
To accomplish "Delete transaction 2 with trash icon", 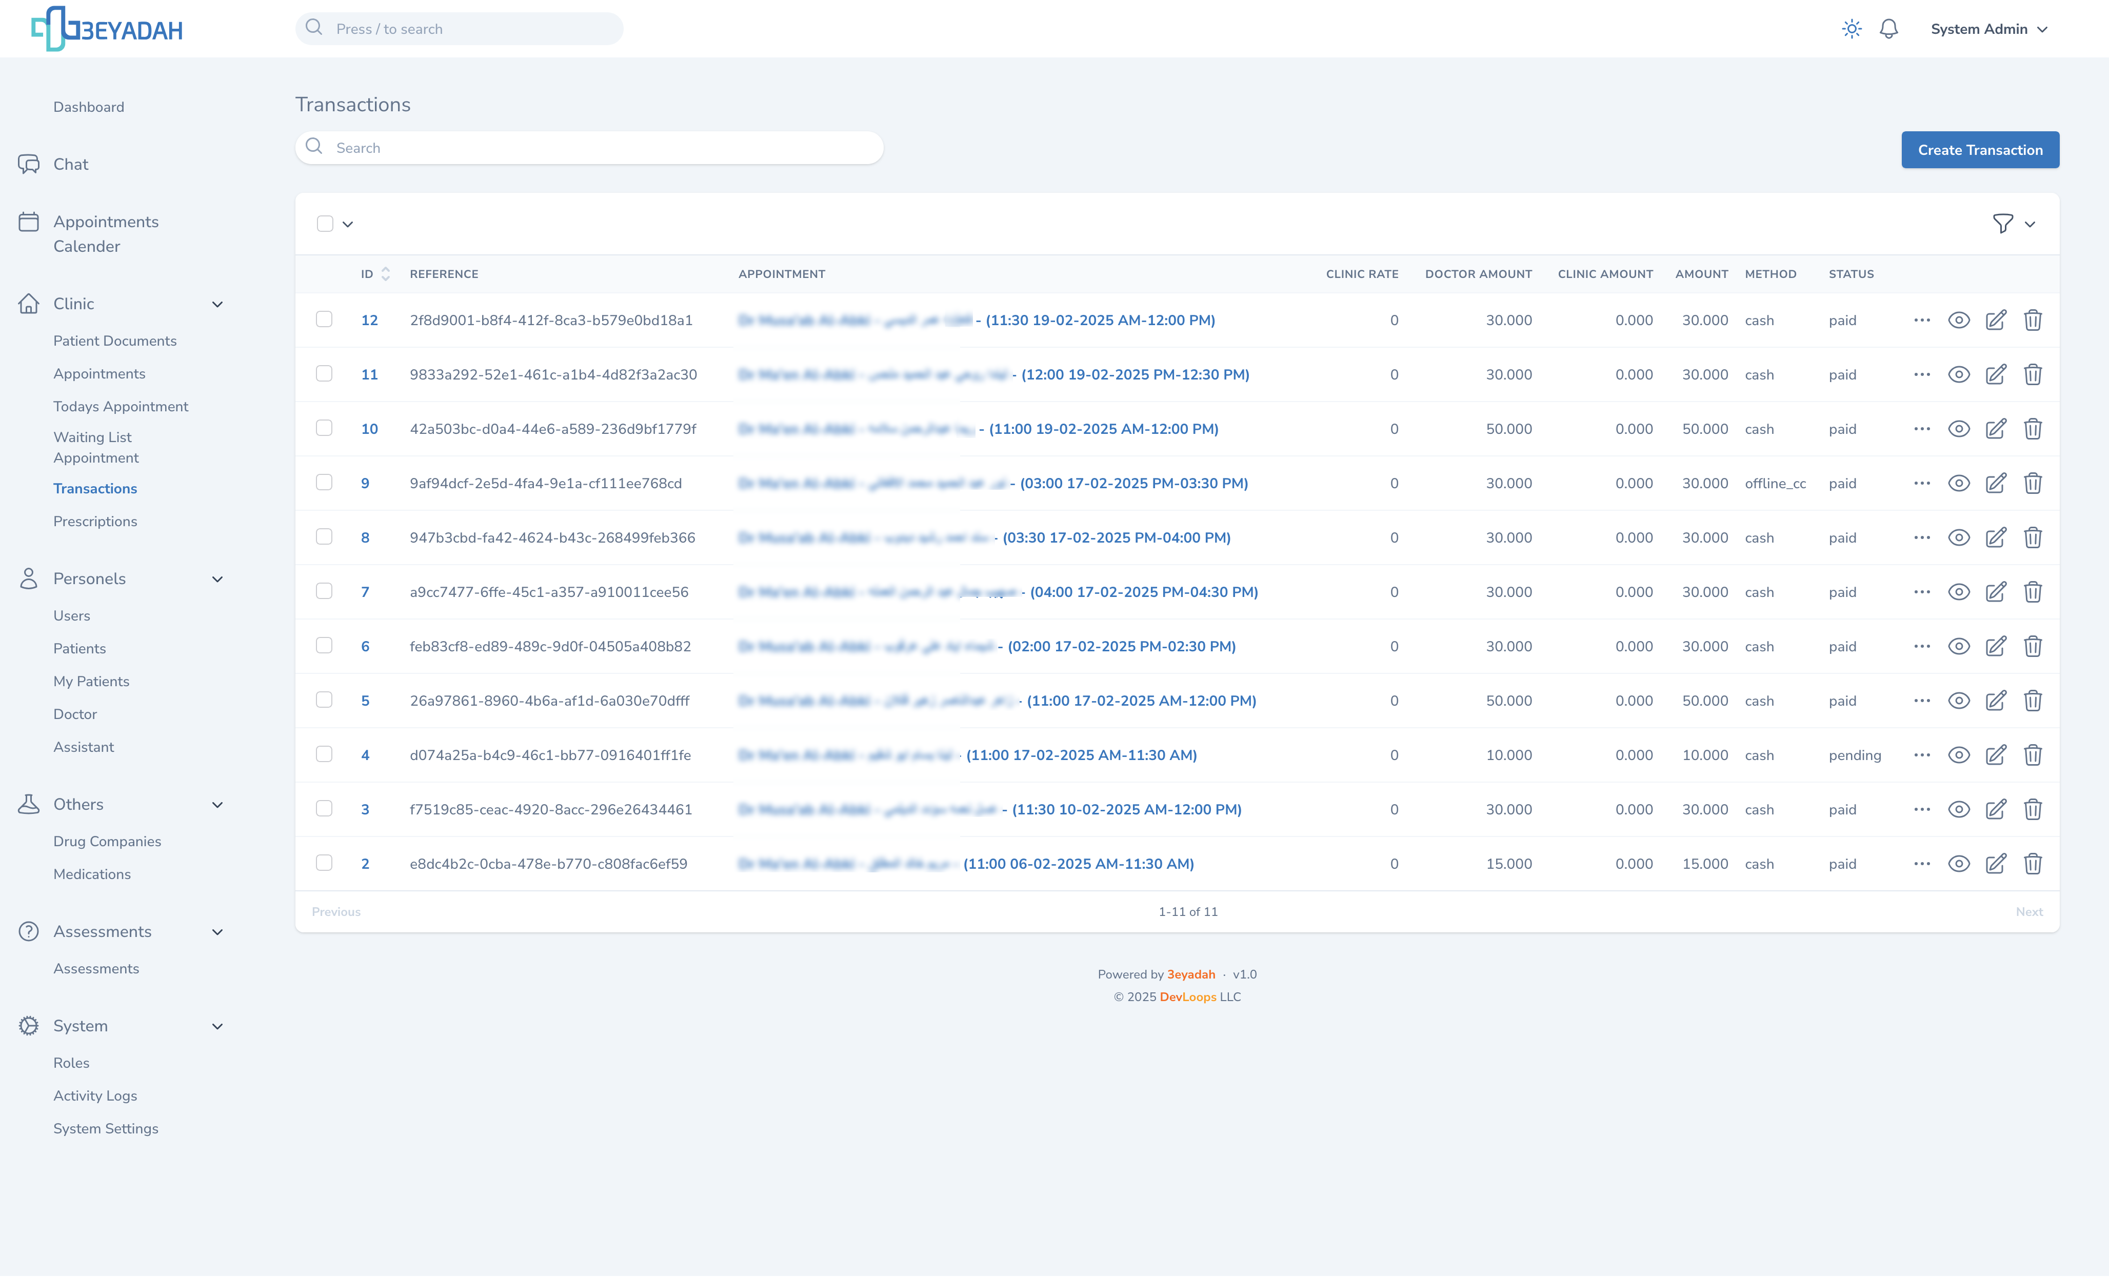I will [x=2032, y=864].
